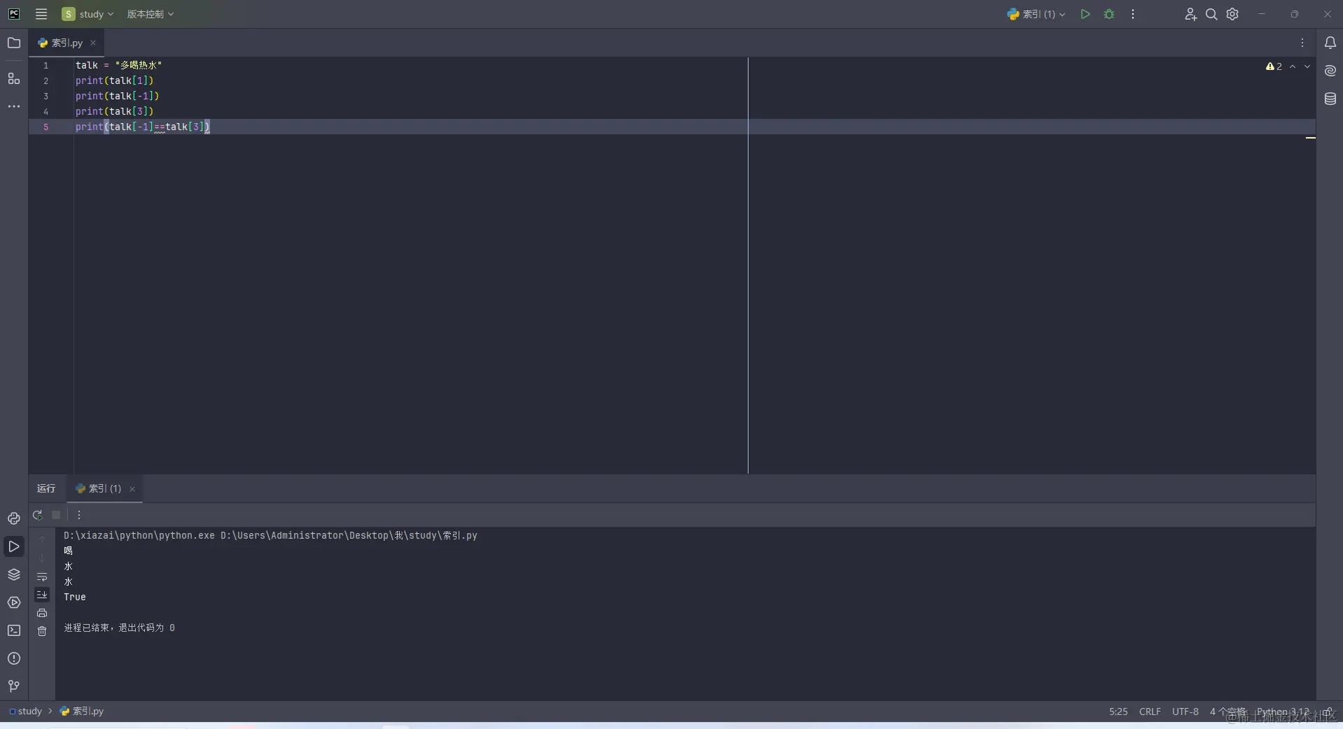Close the 索引.py editor tab
Image resolution: width=1343 pixels, height=729 pixels.
[93, 43]
